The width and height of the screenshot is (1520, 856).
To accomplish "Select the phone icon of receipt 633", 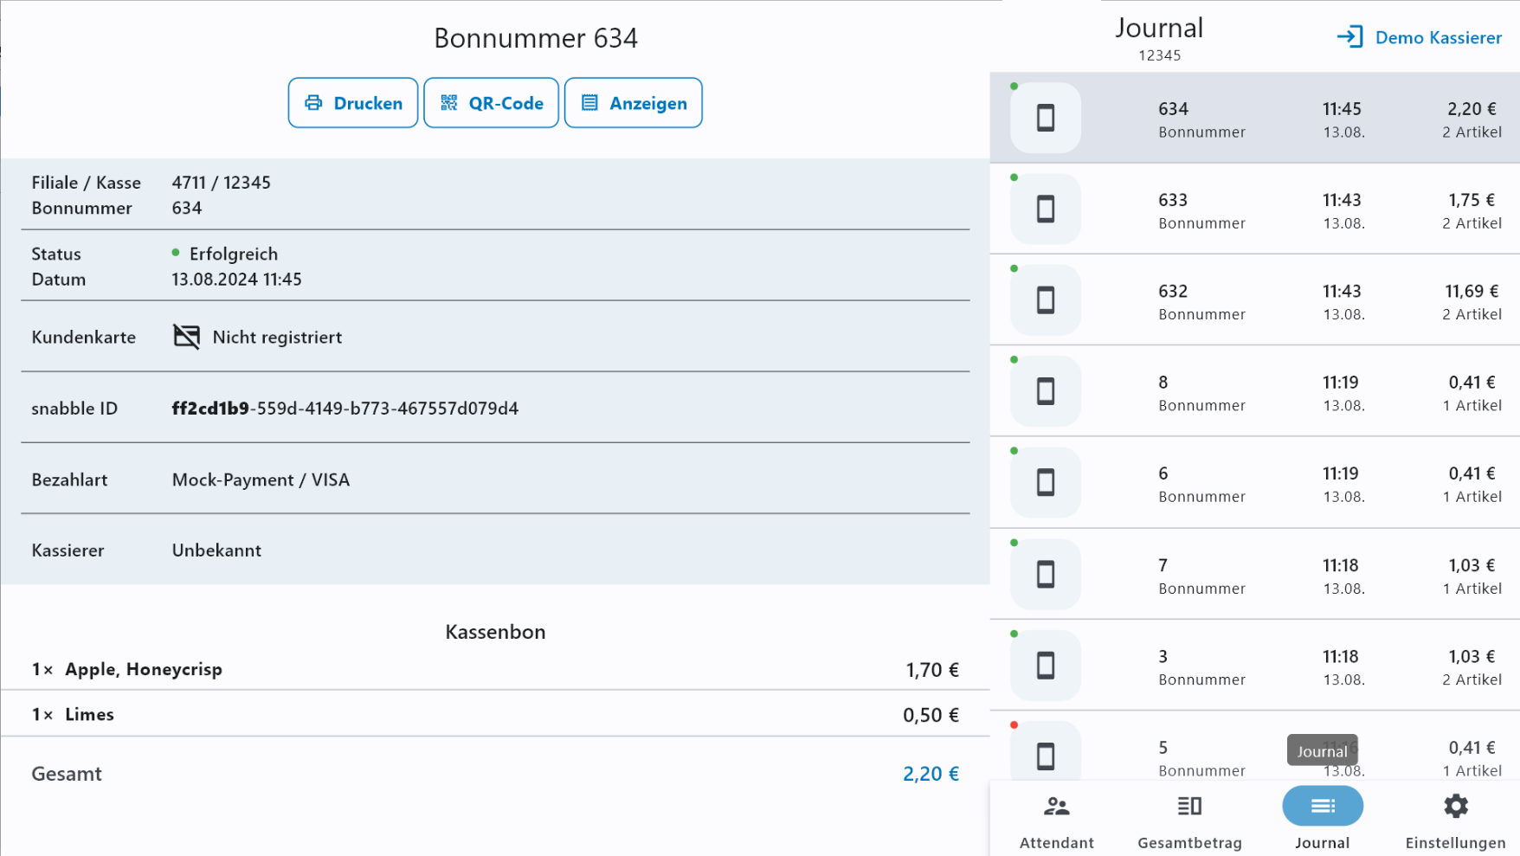I will point(1046,209).
